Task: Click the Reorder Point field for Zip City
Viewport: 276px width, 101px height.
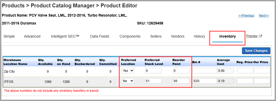Action: [x=181, y=70]
